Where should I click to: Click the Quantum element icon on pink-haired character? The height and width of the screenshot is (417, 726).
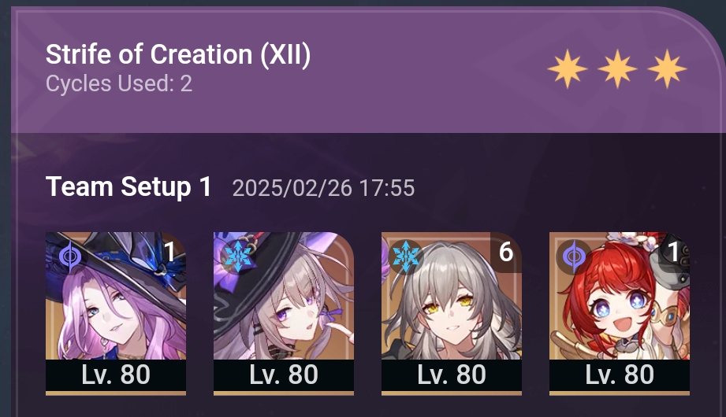70,256
